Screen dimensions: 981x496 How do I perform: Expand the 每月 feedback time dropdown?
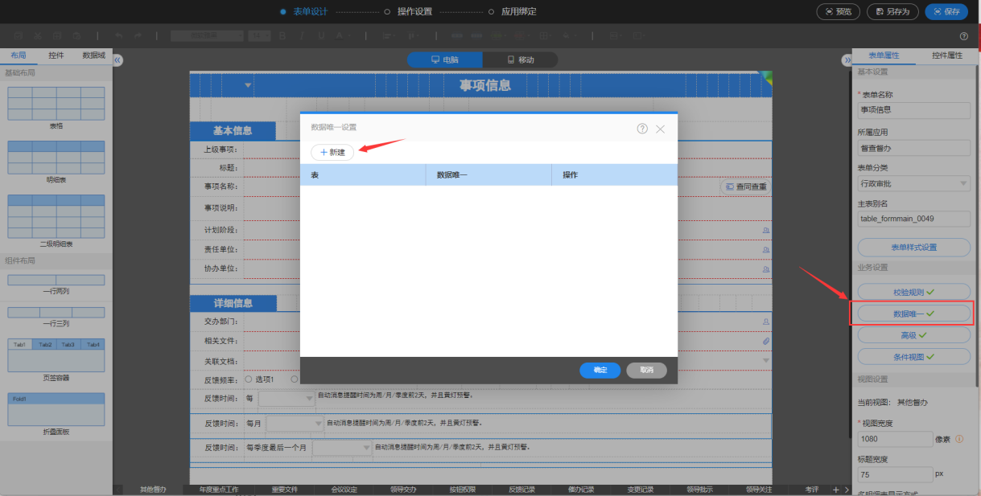[295, 423]
